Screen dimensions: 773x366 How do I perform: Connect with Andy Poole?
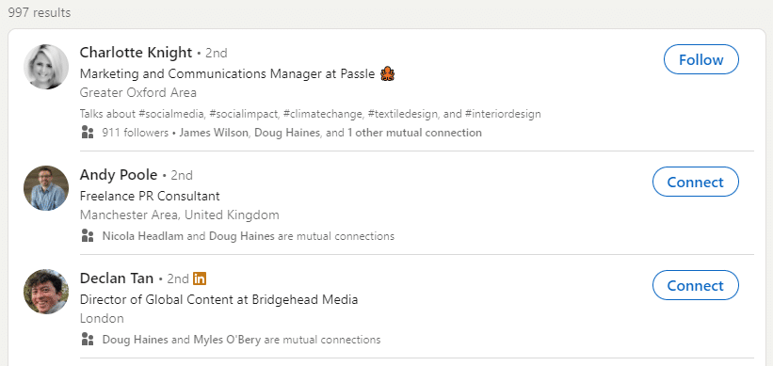pyautogui.click(x=696, y=182)
